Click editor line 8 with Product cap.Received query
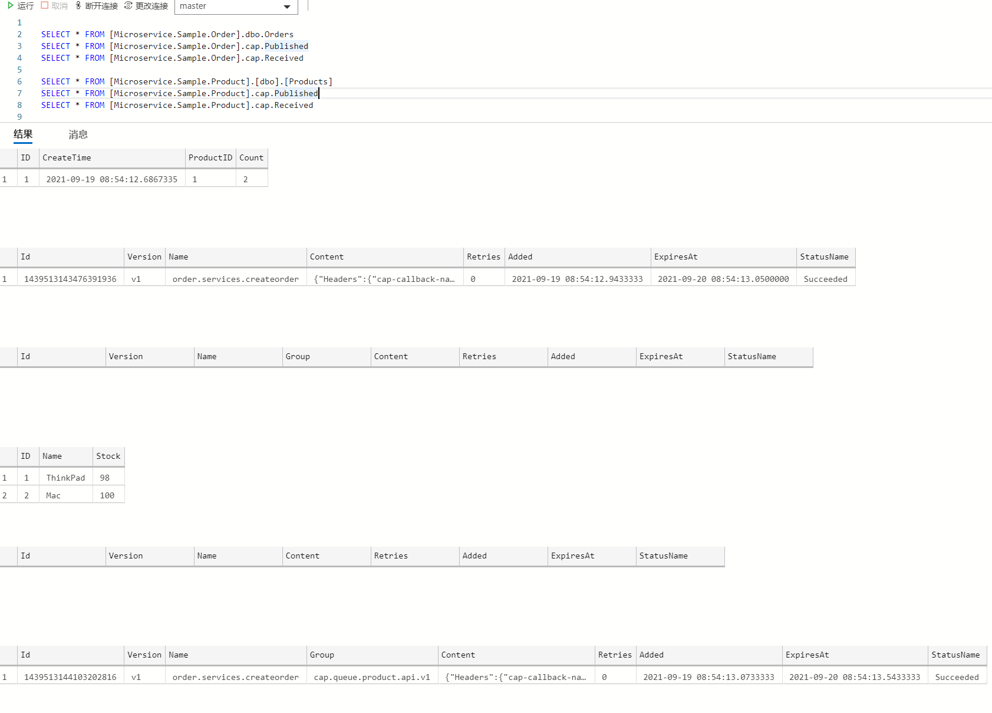The height and width of the screenshot is (713, 992). click(177, 105)
